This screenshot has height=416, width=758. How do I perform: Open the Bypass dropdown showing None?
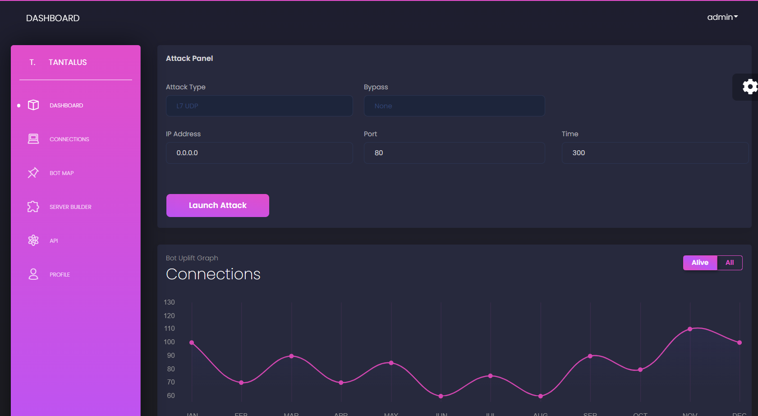(x=454, y=106)
